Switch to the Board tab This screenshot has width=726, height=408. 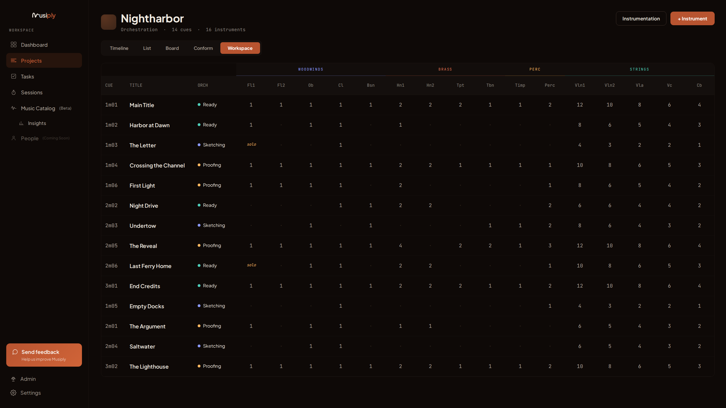click(x=172, y=48)
